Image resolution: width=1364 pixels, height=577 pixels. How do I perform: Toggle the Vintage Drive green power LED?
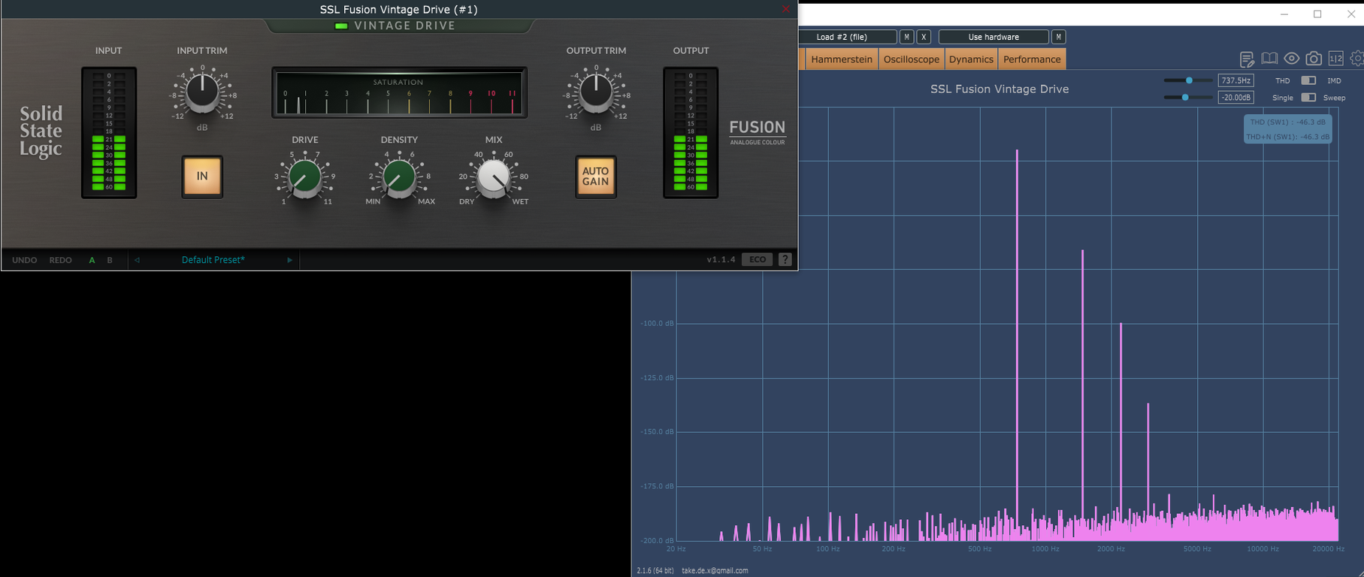pyautogui.click(x=341, y=26)
